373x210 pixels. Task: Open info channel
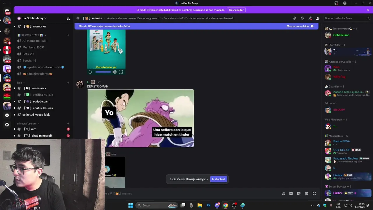[43, 129]
